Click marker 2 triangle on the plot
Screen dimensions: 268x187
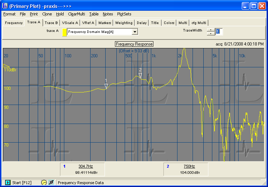point(140,75)
